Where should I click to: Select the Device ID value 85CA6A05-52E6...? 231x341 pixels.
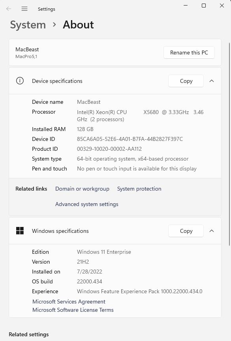click(x=130, y=139)
